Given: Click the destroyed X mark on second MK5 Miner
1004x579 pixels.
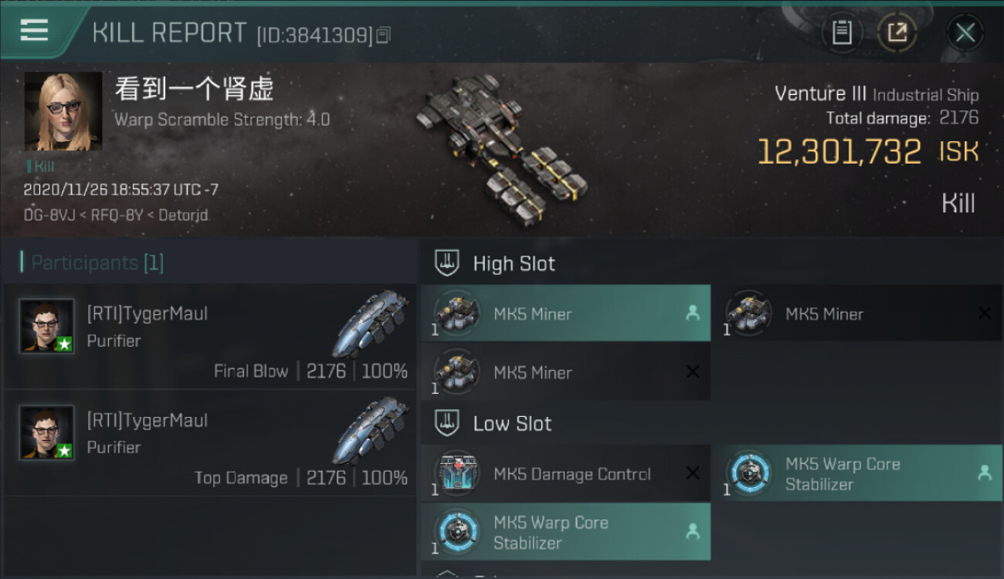Looking at the screenshot, I should (984, 313).
